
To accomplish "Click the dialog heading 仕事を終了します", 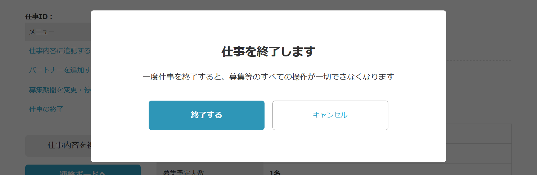I will coord(268,52).
